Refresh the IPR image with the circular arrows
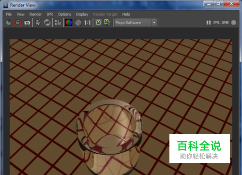 (47, 23)
